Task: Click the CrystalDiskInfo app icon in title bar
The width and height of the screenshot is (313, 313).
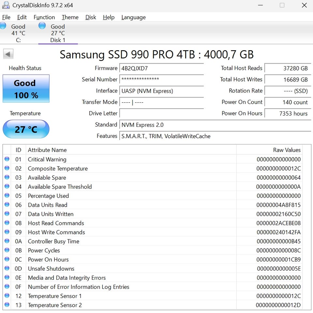Action: [6, 6]
